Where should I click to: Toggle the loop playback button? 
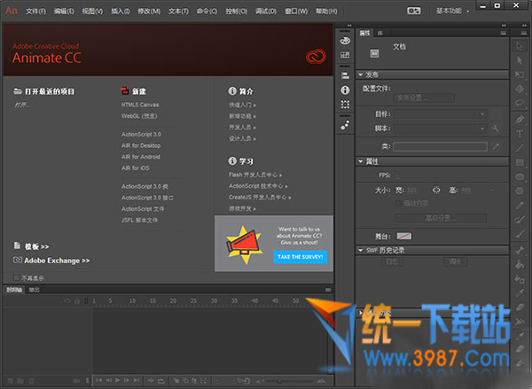[x=160, y=380]
